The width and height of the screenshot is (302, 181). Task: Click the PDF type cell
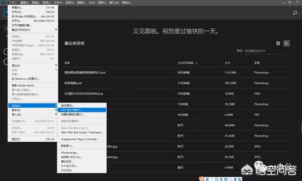pyautogui.click(x=257, y=115)
